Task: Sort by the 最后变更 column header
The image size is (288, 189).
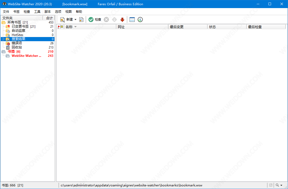Action: 188,27
